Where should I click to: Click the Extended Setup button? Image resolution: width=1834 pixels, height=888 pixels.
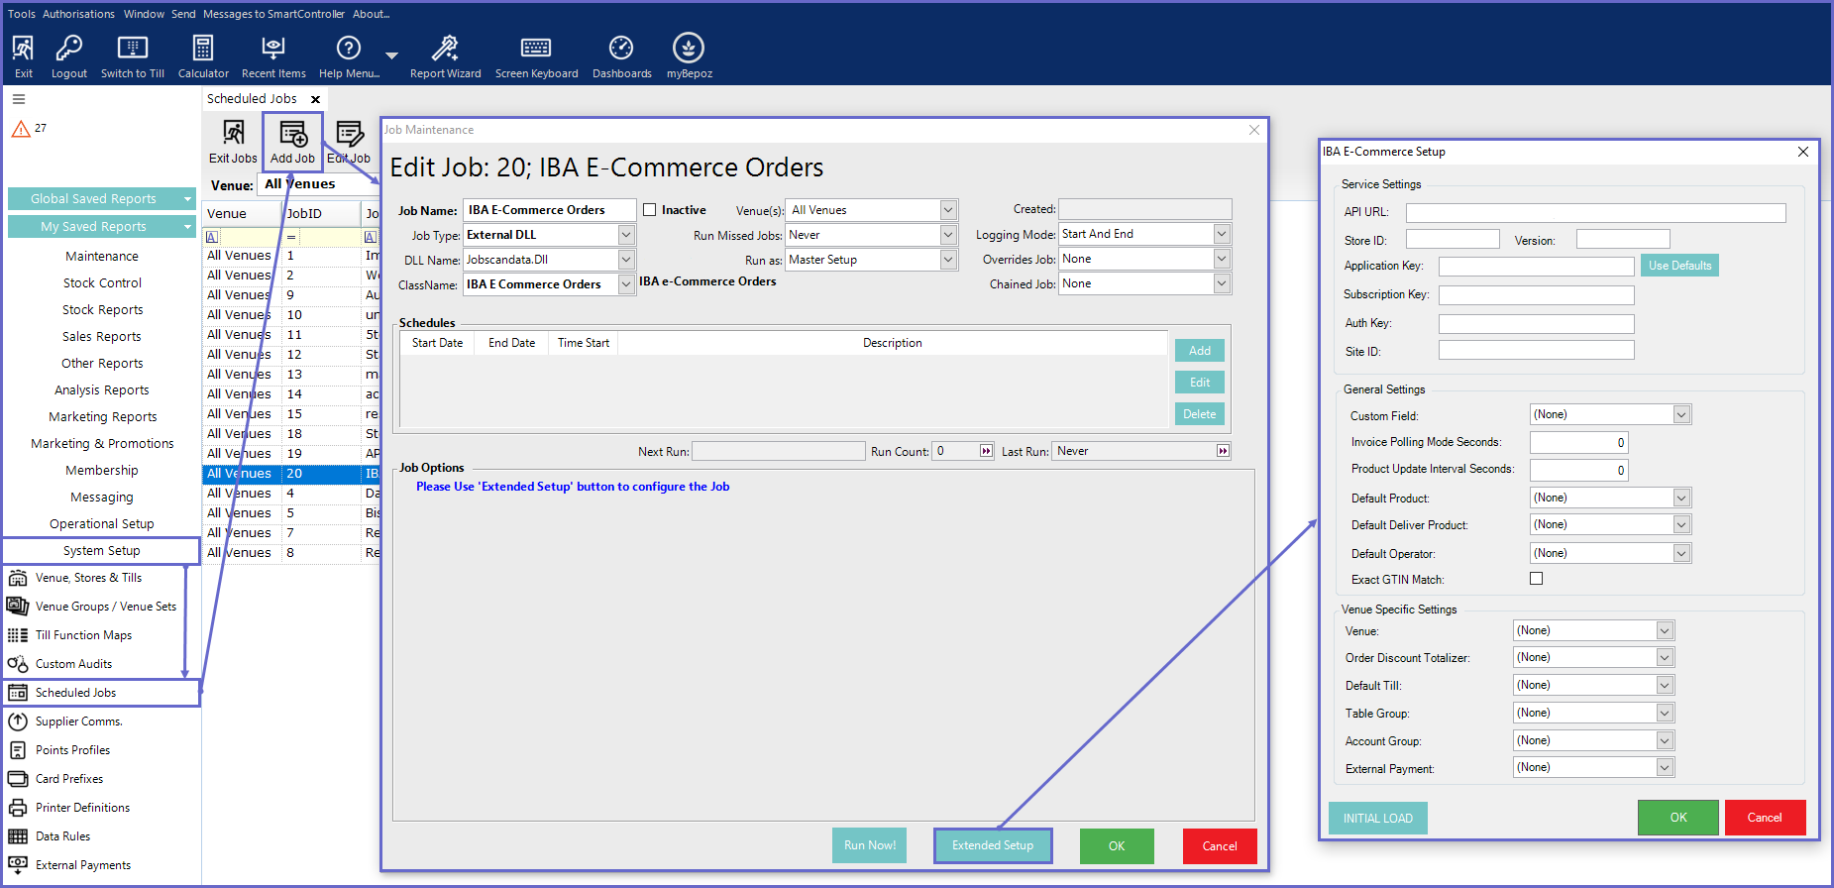(x=993, y=845)
